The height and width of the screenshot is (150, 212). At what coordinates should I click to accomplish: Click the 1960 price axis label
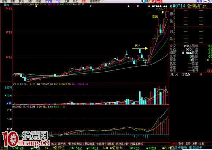pos(9,32)
